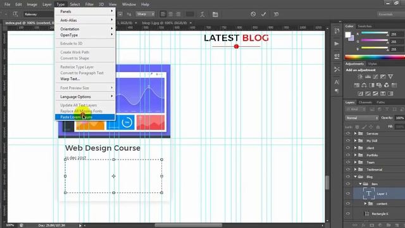405x228 pixels.
Task: Click the text color swatch in options bar
Action: 190,14
